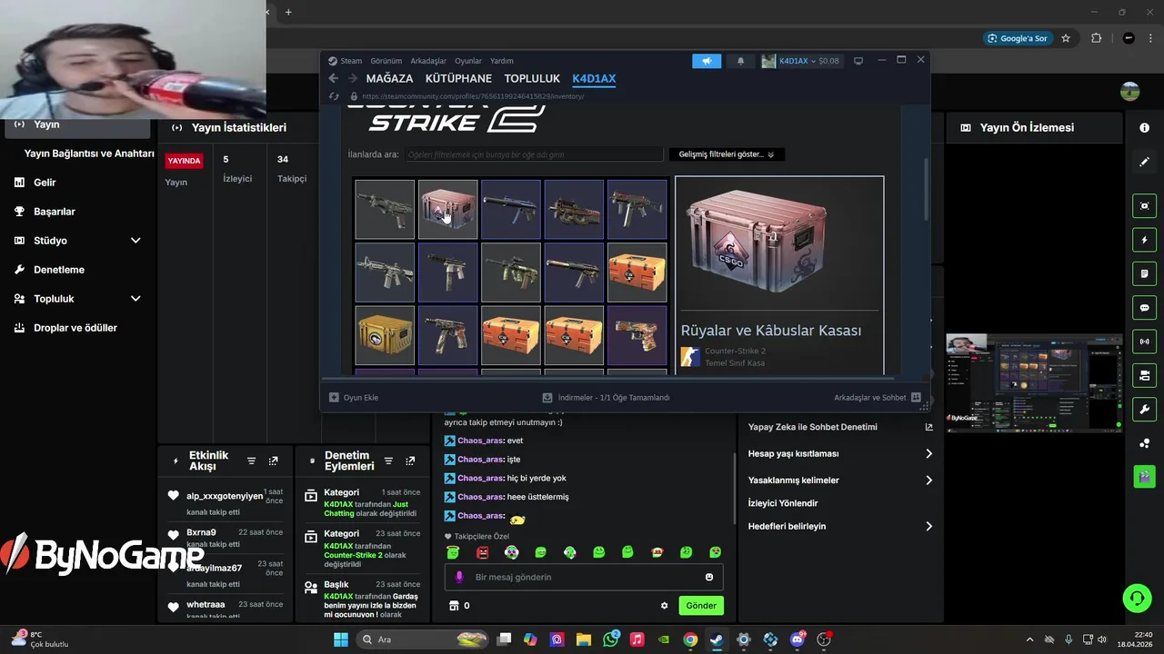Expand Hedefleri belirleyin setting

(x=928, y=526)
